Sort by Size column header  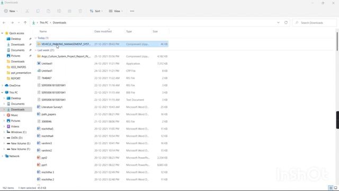coord(155,31)
